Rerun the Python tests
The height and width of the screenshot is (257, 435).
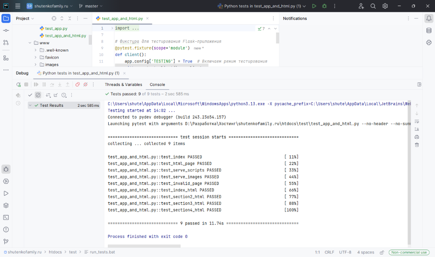click(18, 85)
